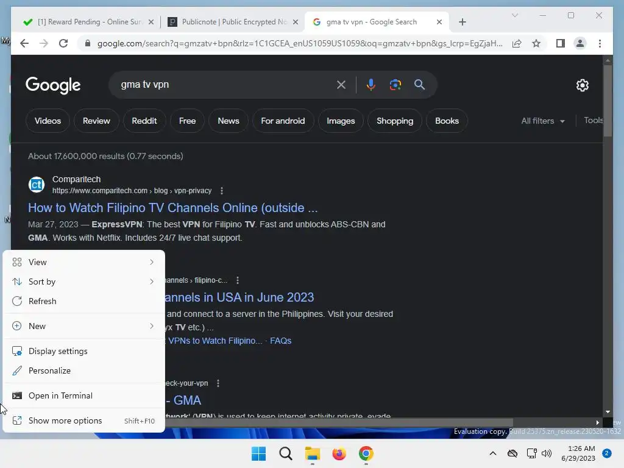Click the Chrome taskbar icon
The height and width of the screenshot is (468, 624).
coord(366,453)
